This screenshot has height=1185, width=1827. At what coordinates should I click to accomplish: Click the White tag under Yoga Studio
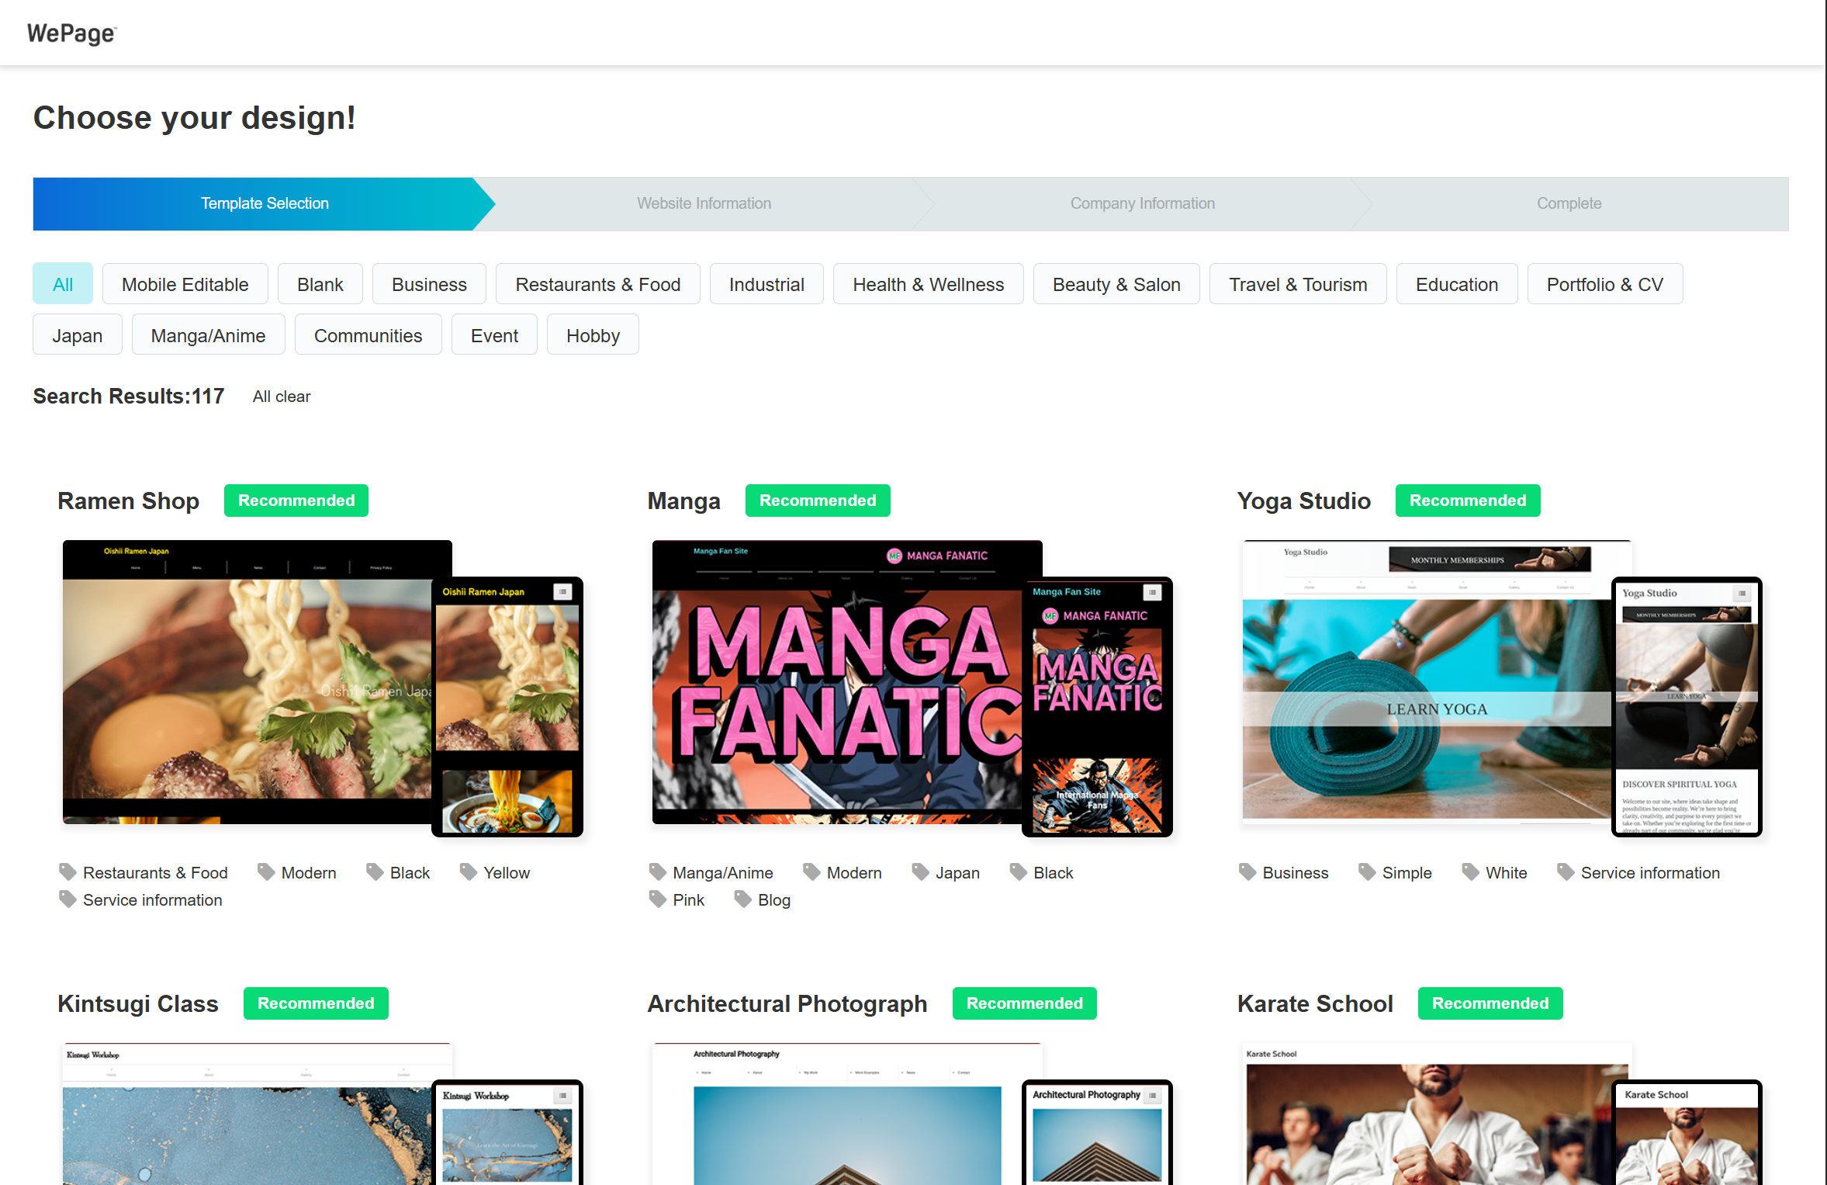pyautogui.click(x=1506, y=873)
